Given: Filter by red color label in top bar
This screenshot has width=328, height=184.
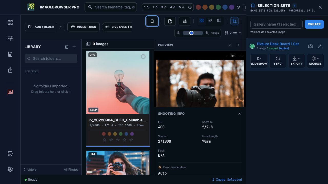Looking at the screenshot, I should [198, 7].
